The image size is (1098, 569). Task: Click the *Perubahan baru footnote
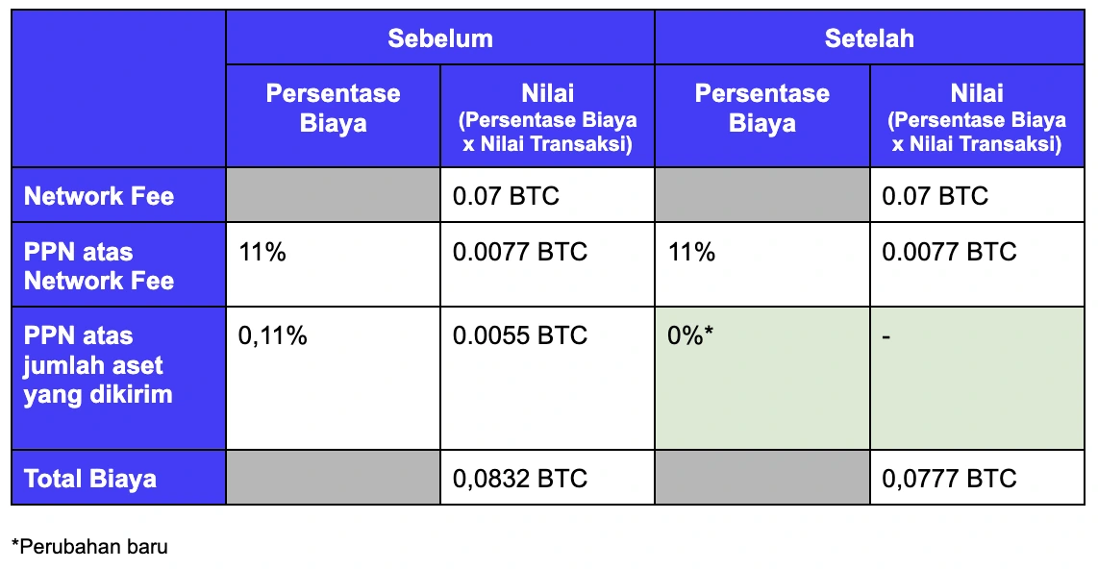tap(89, 547)
